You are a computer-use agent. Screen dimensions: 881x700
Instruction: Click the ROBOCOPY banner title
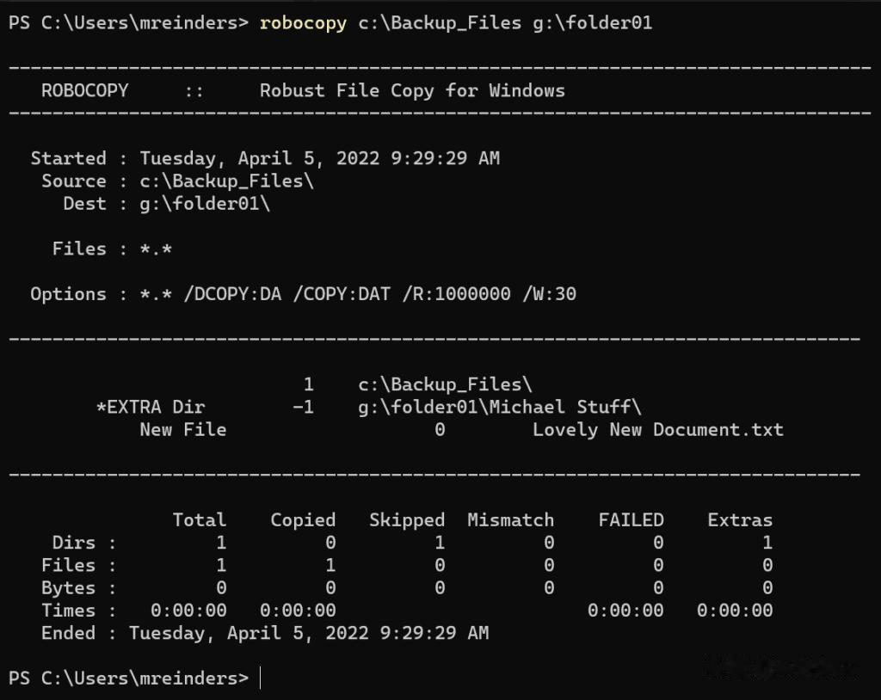click(84, 90)
